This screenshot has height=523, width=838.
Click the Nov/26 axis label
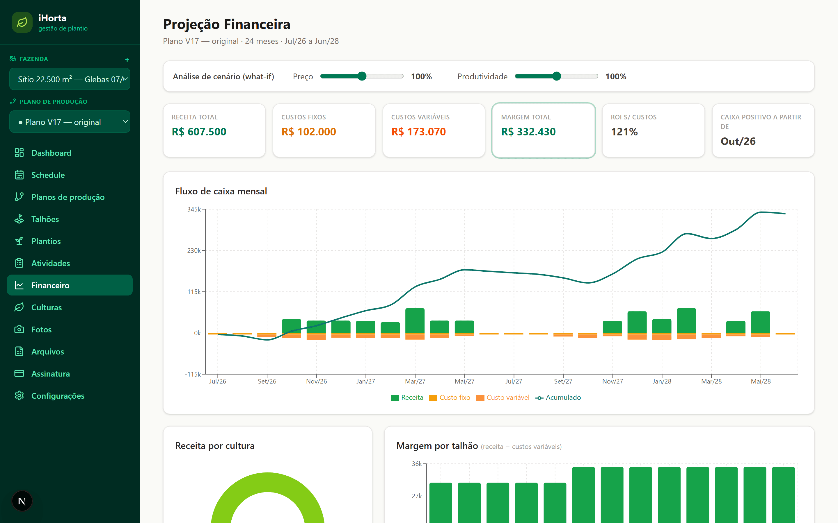pos(317,381)
